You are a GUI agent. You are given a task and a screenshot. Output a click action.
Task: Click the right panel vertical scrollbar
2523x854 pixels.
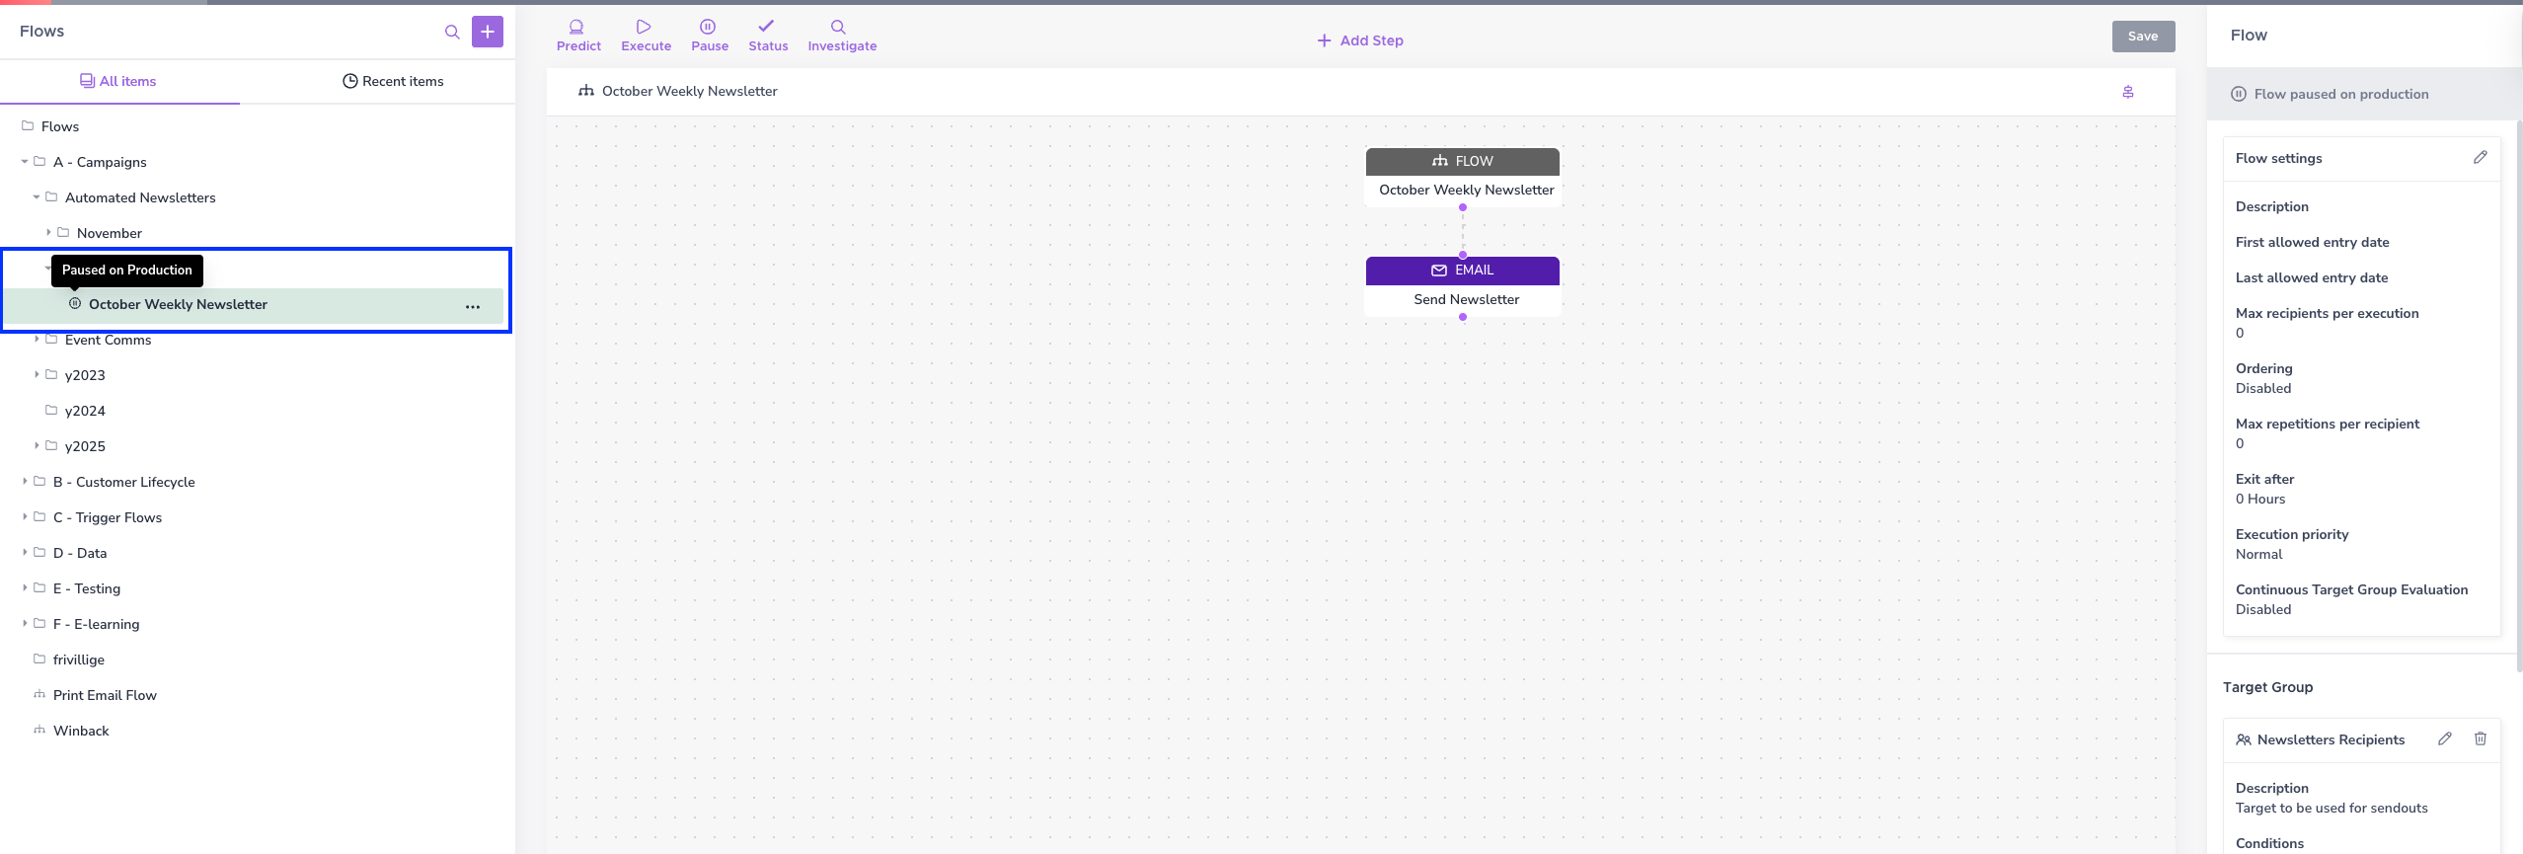point(2519,395)
